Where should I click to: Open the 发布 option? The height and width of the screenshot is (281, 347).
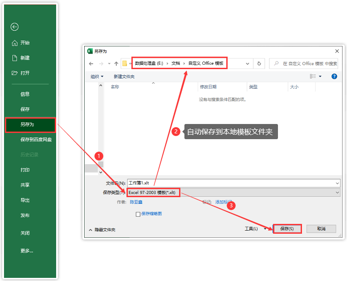pyautogui.click(x=25, y=215)
